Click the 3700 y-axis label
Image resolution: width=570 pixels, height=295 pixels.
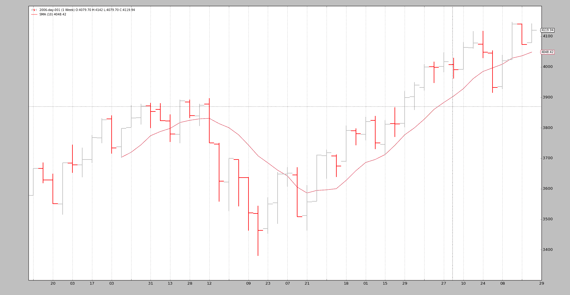click(x=548, y=158)
